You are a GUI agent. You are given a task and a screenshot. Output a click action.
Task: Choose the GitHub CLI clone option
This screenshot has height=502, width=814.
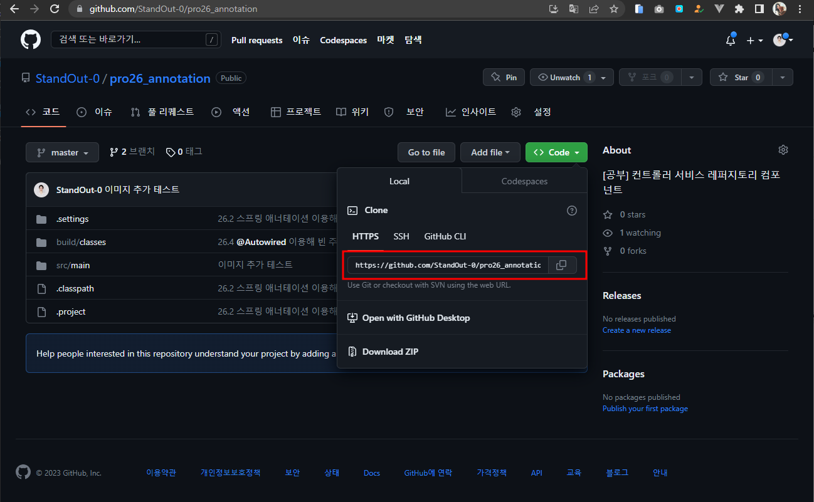click(445, 236)
